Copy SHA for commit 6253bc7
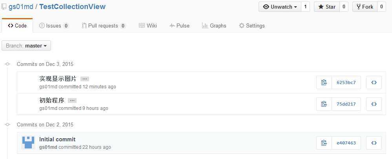This screenshot has height=159, width=392. (324, 82)
